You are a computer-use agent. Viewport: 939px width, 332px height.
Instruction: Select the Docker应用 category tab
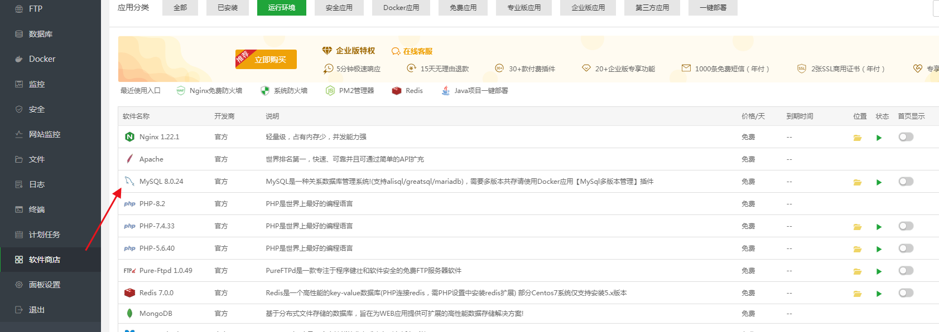point(401,8)
